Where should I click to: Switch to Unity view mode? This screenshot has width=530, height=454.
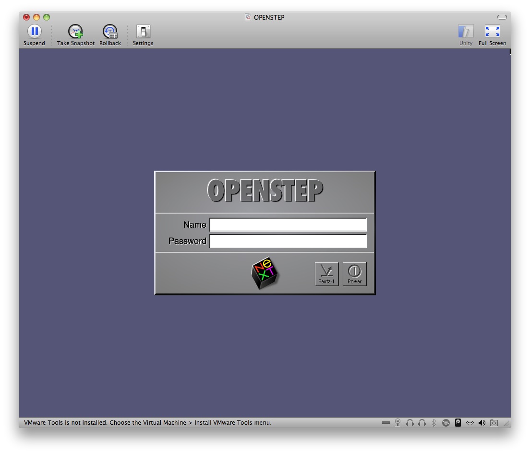tap(466, 35)
